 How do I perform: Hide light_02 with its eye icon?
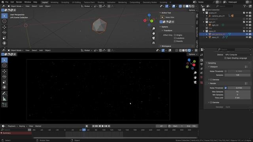coord(247,25)
